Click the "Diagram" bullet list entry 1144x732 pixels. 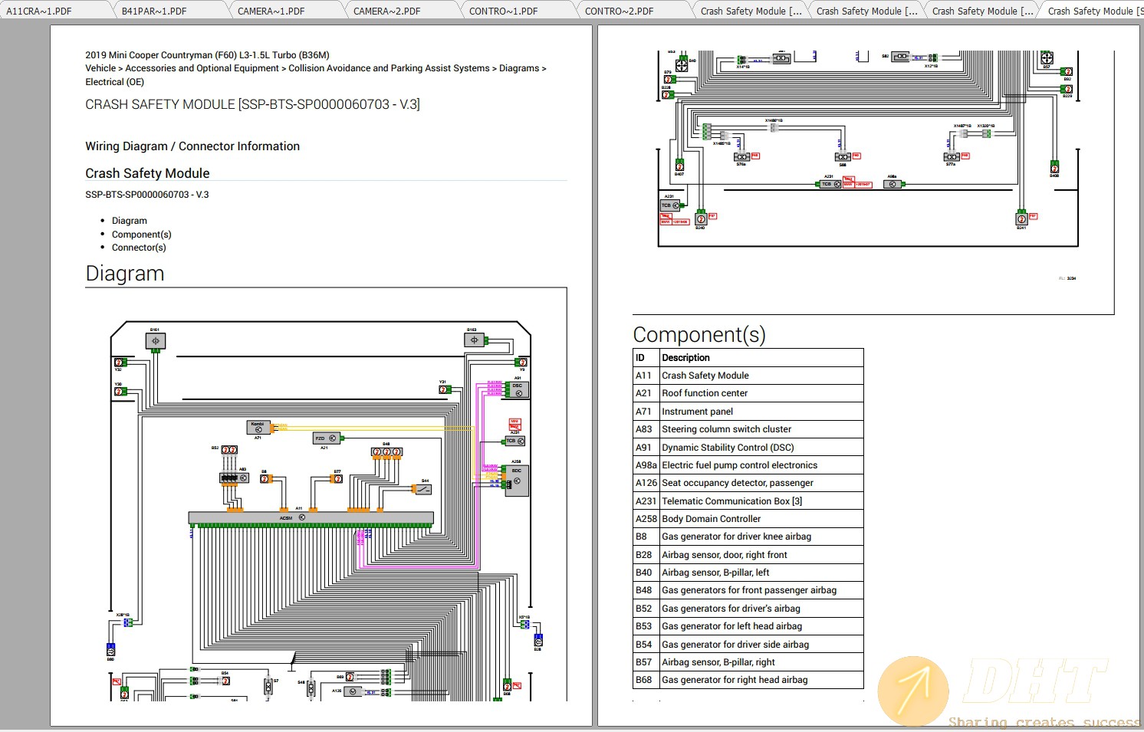[130, 221]
